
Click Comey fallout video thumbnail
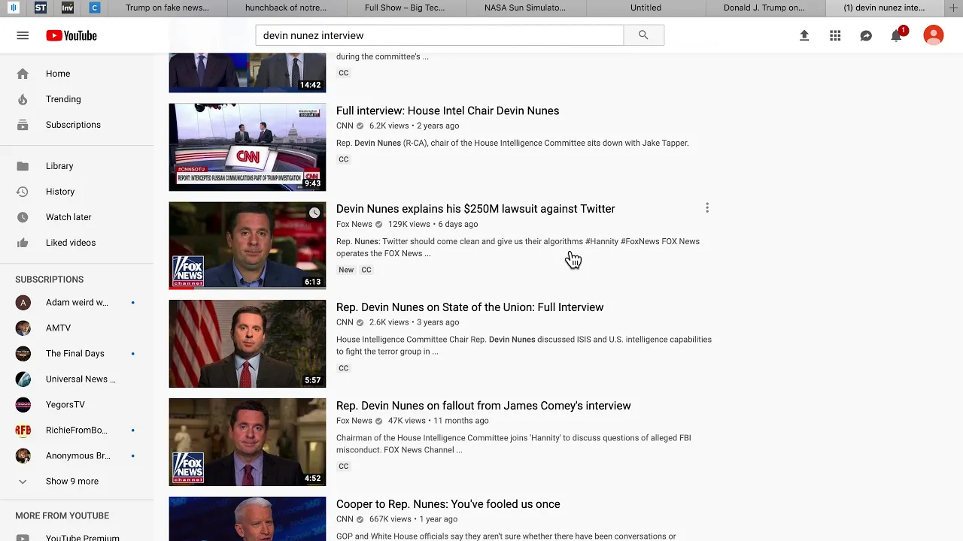point(248,443)
